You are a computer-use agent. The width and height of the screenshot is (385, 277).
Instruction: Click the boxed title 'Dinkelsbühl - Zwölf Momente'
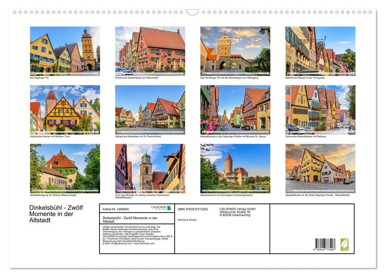130,219
